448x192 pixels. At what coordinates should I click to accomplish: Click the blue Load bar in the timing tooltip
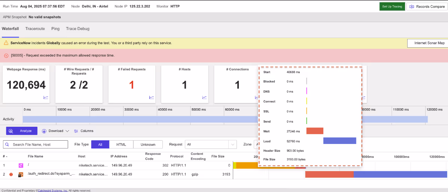(x=340, y=141)
